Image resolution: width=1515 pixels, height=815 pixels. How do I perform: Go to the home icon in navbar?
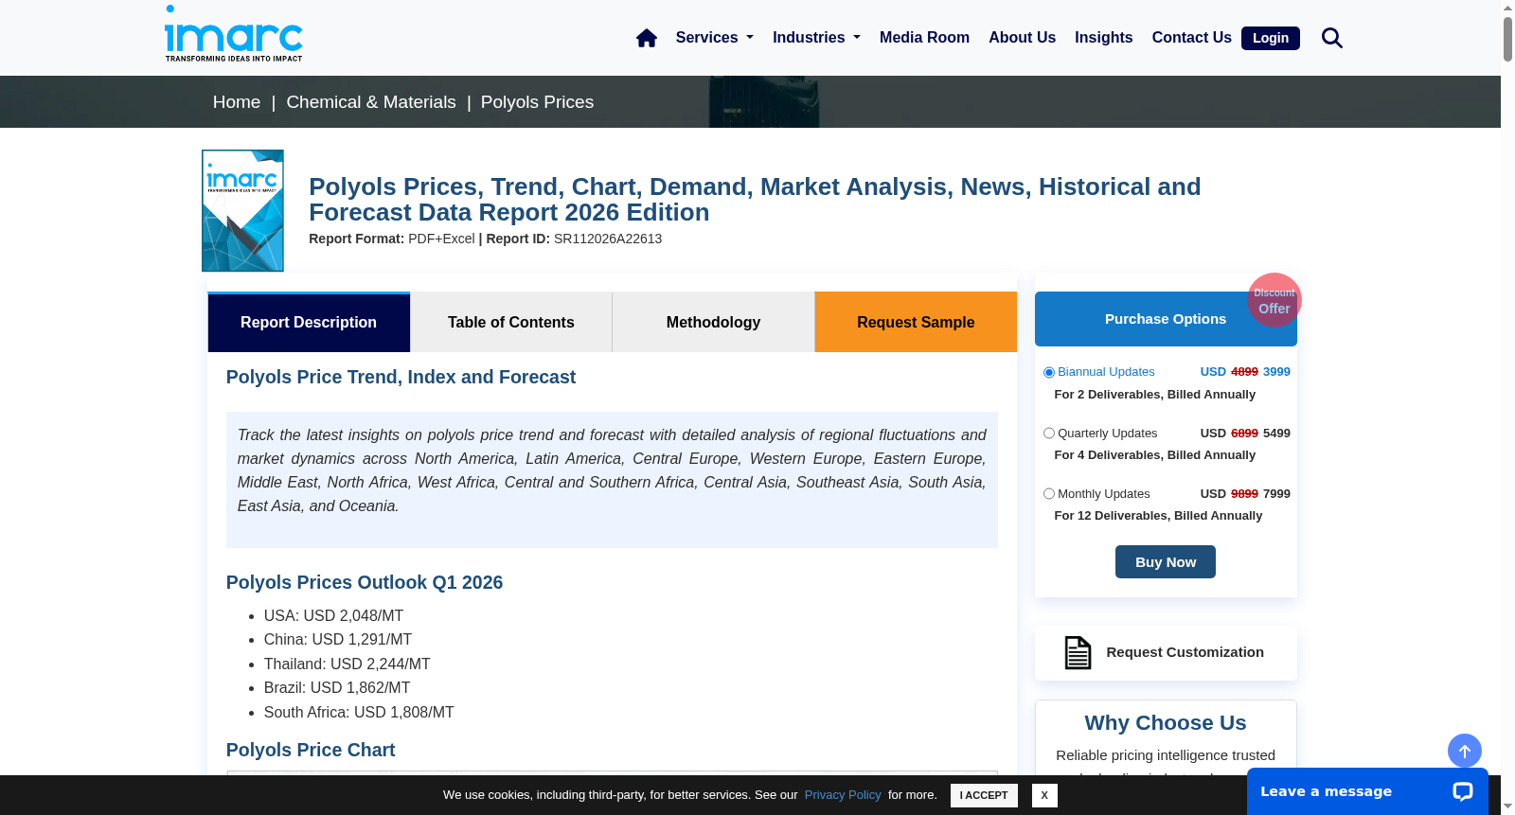647,38
